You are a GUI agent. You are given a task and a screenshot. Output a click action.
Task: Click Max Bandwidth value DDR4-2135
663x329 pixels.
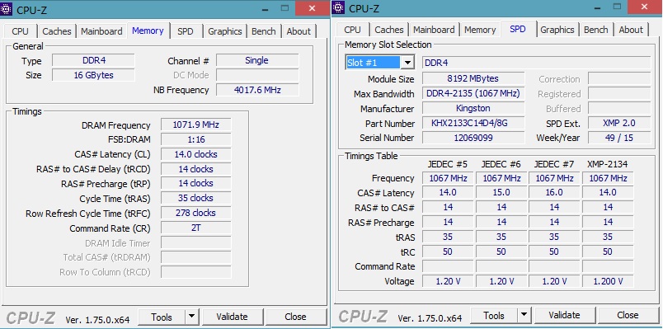(x=473, y=93)
